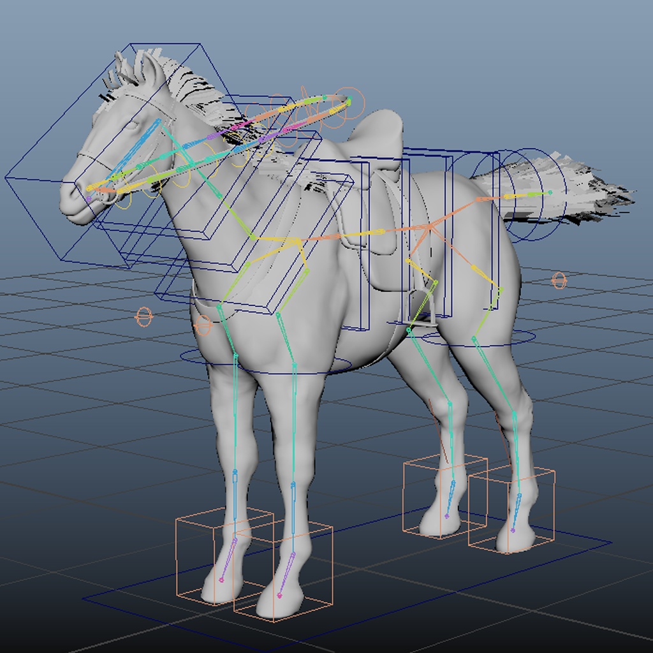Select the orange circle controller behind the hindquarters
Screen dimensions: 653x653
[560, 281]
